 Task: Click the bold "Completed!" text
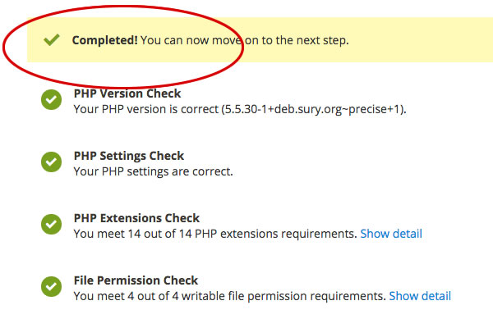tap(104, 40)
